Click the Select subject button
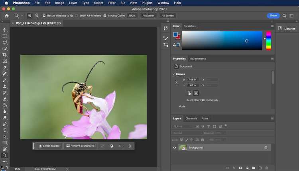 click(x=49, y=146)
